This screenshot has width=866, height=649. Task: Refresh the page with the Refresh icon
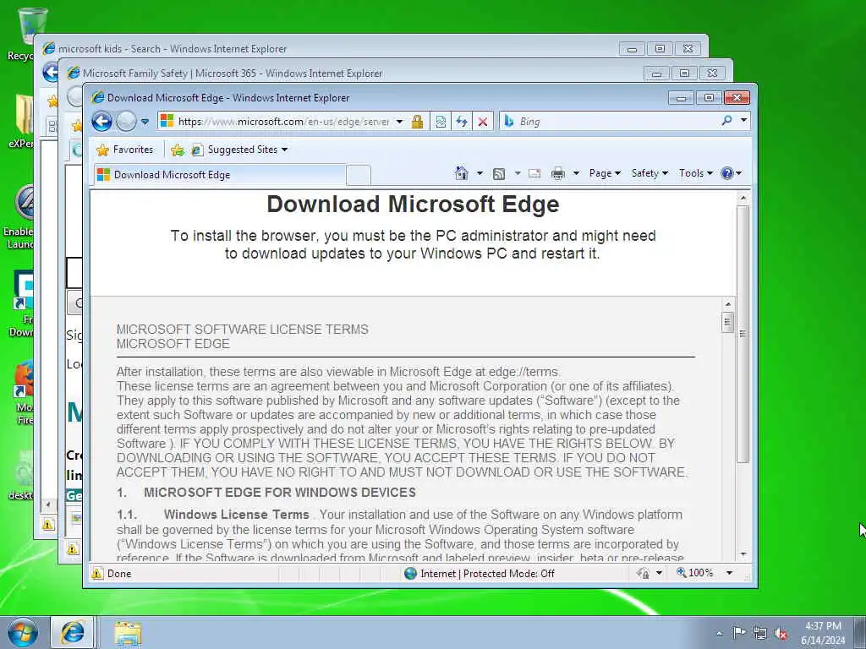(462, 122)
